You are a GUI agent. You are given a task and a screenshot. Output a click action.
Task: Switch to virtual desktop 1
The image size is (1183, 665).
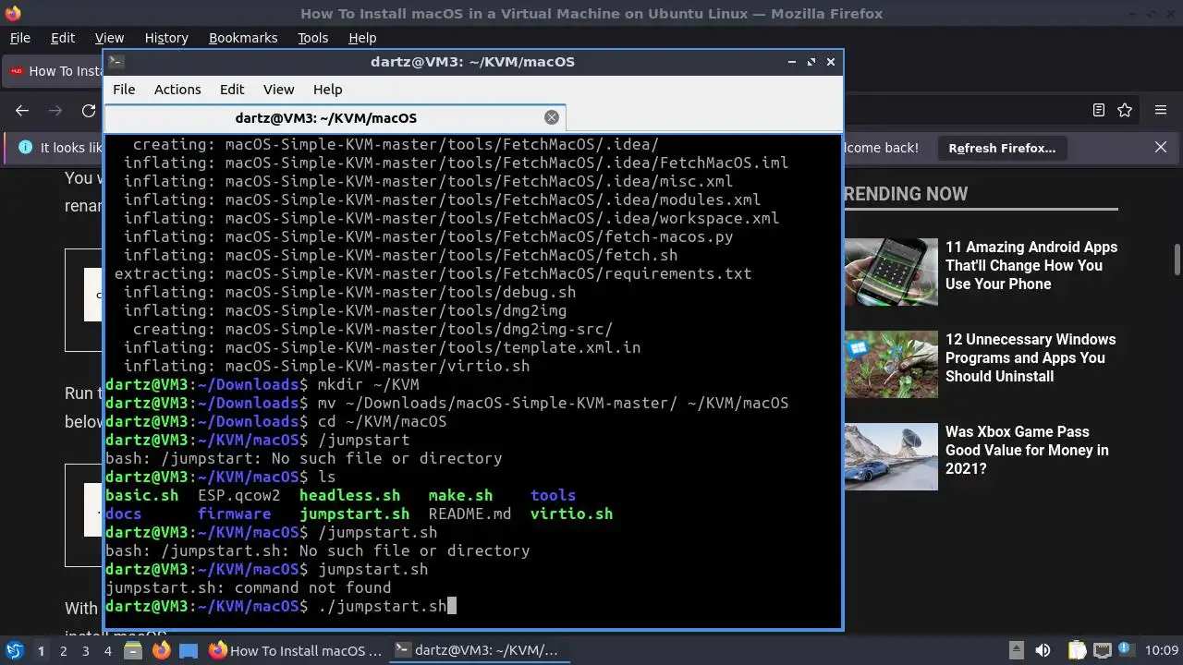click(41, 650)
